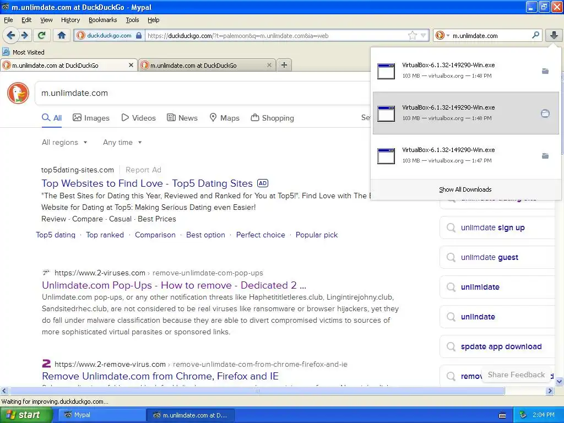
Task: Open the URL history dropdown arrow
Action: (424, 35)
